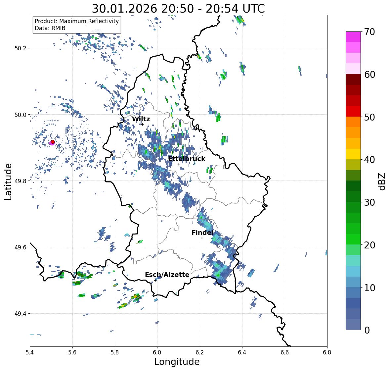
Task: Select the Ettelbruck city label
Action: point(187,159)
